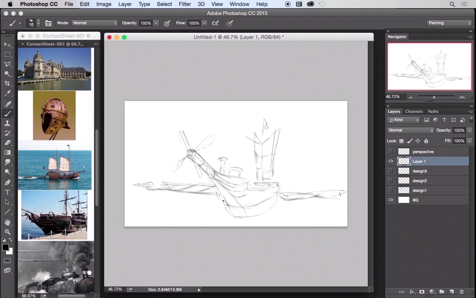Select the Eraser tool
Image resolution: width=476 pixels, height=298 pixels.
pos(7,143)
